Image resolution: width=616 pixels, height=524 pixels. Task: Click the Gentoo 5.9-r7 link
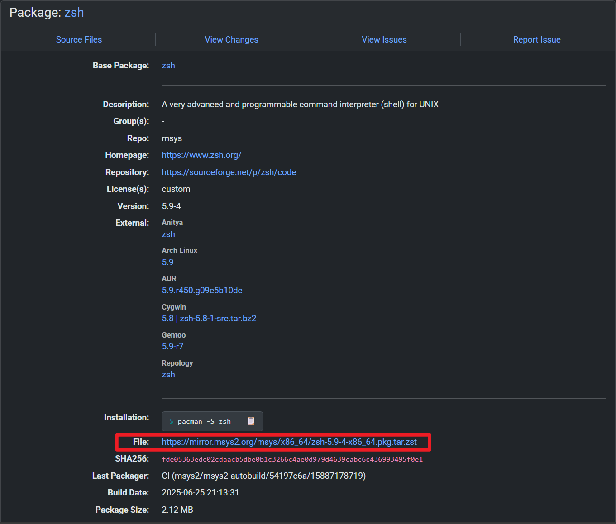pos(172,347)
